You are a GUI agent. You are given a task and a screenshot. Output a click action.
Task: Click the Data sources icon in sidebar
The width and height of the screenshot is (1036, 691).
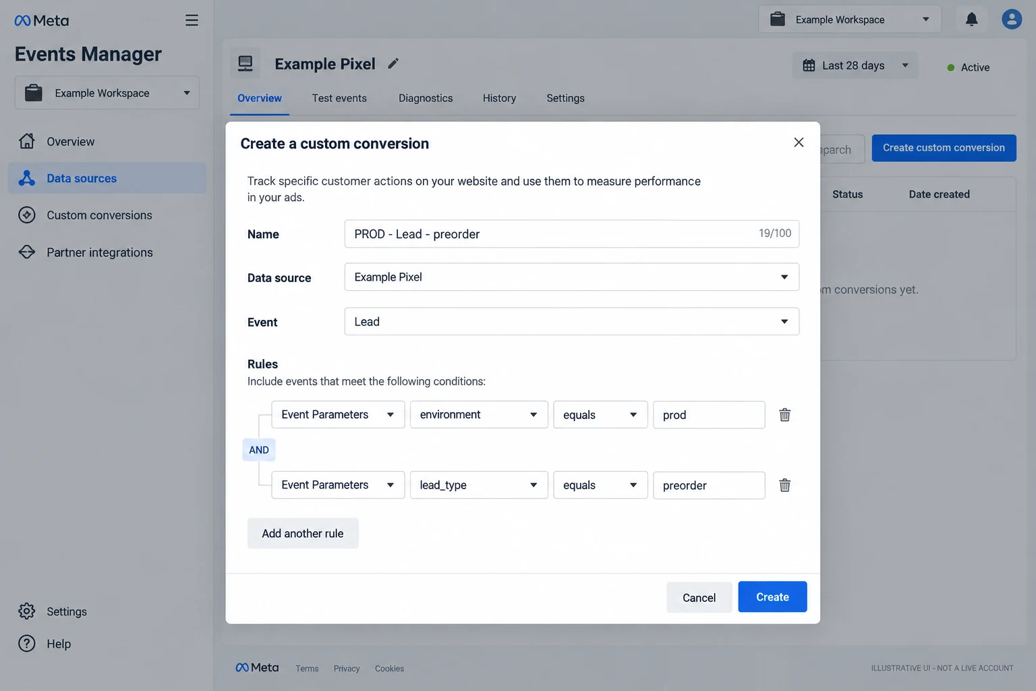[x=27, y=178]
